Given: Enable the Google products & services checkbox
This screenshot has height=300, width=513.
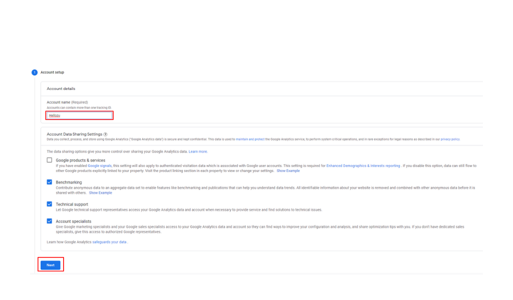Looking at the screenshot, I should tap(50, 160).
